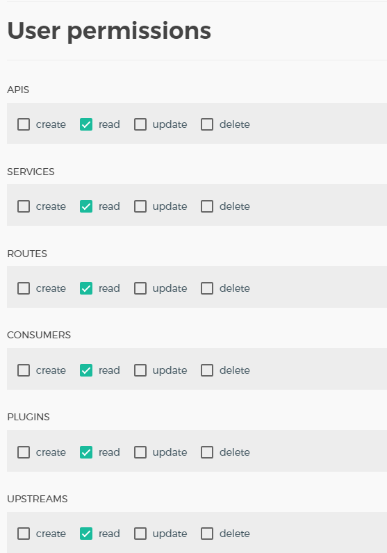Enable update permission for UPSTREAMS
Viewport: 387px width, 553px height.
coord(140,534)
